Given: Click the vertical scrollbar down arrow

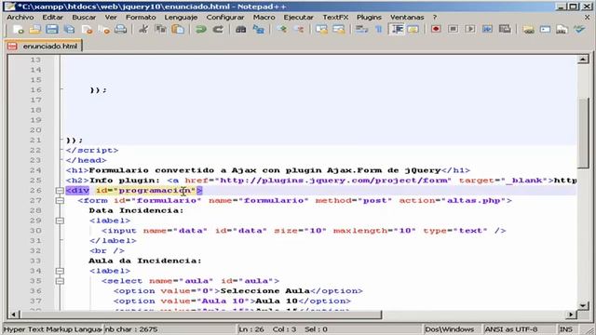Looking at the screenshot, I should (583, 305).
